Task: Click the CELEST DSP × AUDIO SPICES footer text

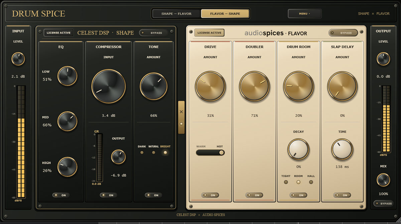Action: tap(200, 215)
